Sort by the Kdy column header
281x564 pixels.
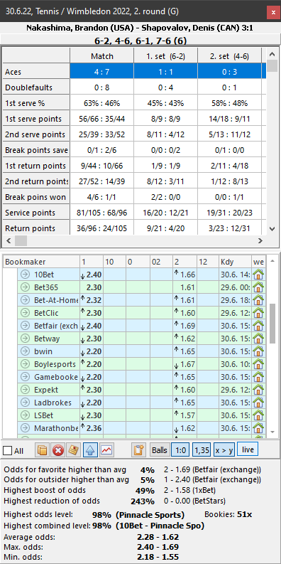[236, 262]
